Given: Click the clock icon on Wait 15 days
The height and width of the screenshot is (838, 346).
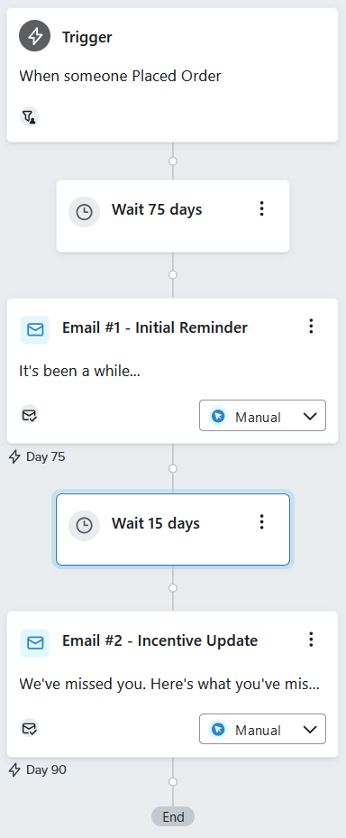Looking at the screenshot, I should click(84, 526).
